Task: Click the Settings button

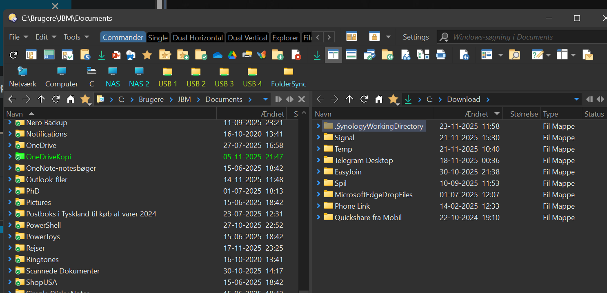Action: point(416,37)
